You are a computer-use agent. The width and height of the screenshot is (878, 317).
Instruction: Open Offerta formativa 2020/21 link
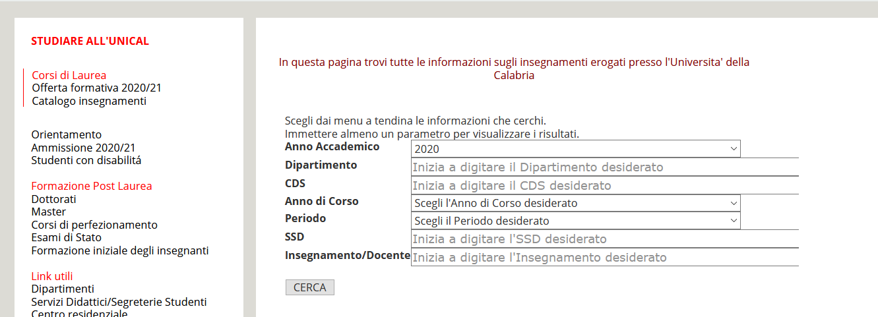[x=96, y=88]
